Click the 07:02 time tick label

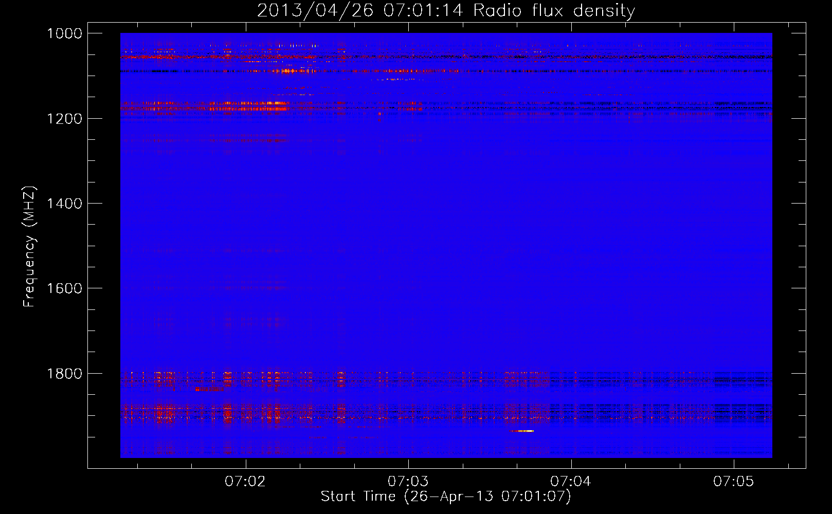click(245, 481)
